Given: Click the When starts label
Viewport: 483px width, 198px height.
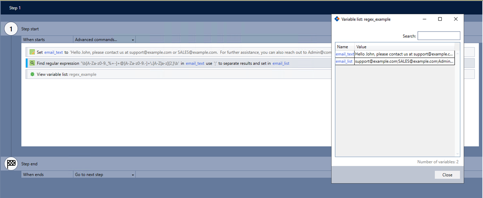Looking at the screenshot, I should [x=34, y=39].
